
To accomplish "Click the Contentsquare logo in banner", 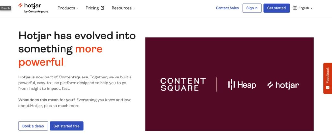I will (x=183, y=84).
